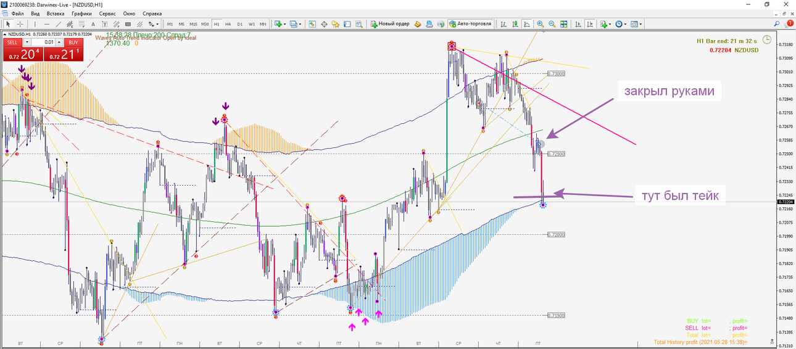The height and width of the screenshot is (349, 796).
Task: Click the 0.7150 level label
Action: pos(557,315)
